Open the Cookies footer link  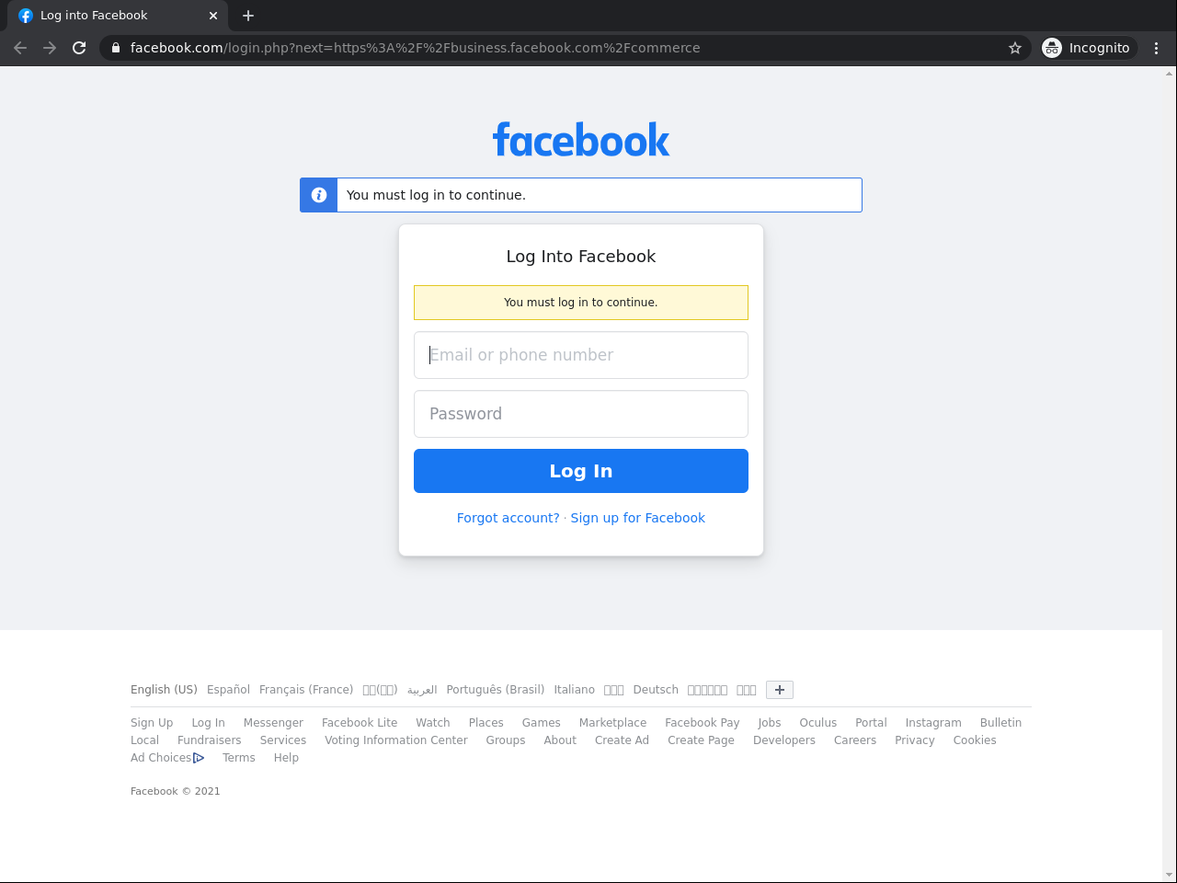coord(975,740)
